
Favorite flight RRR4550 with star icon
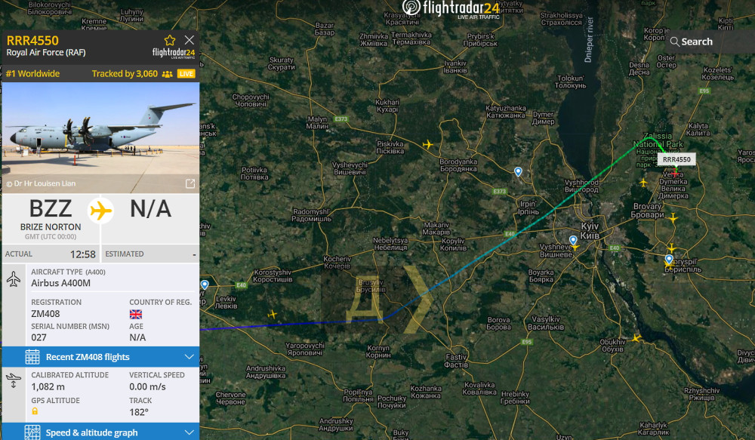coord(169,41)
